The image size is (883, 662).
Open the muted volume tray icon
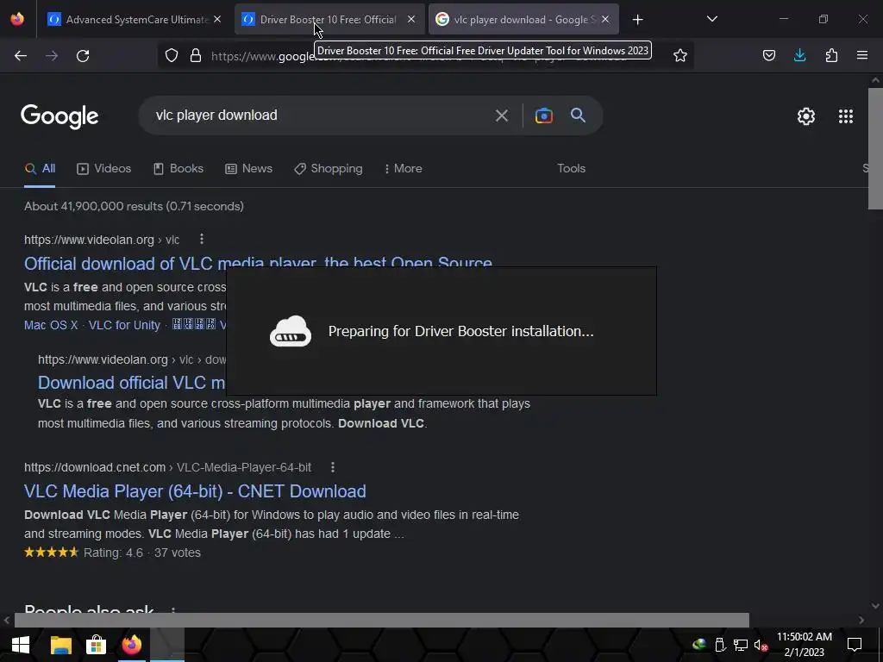pos(761,645)
